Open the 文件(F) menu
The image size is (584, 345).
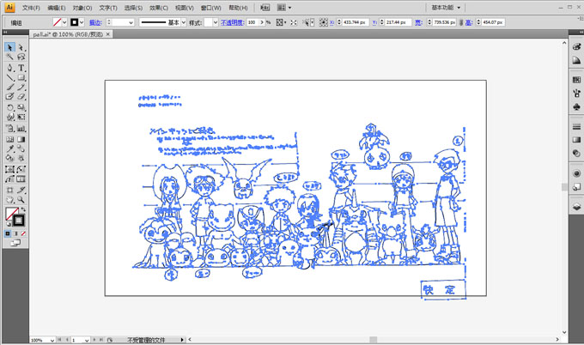pos(31,8)
